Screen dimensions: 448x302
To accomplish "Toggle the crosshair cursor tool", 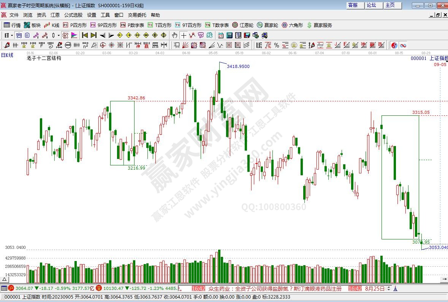I will coord(184,35).
